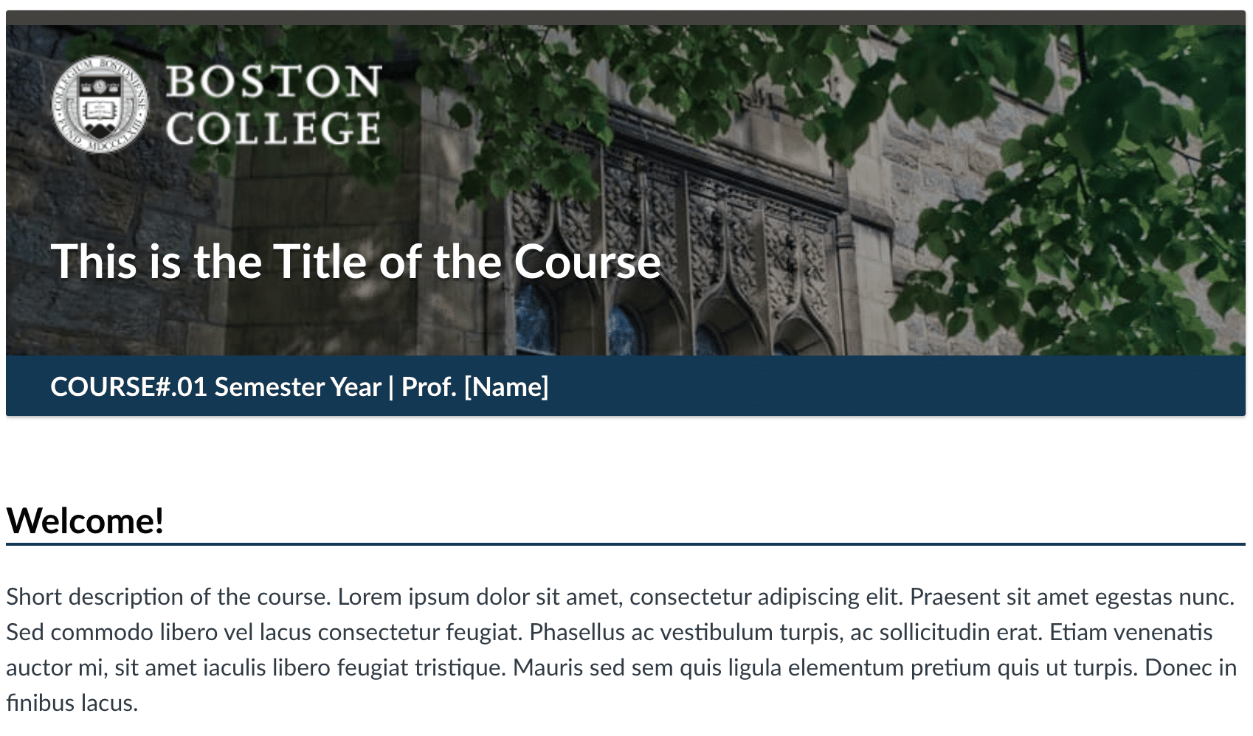Click the dark gray strip atop banner
The image size is (1253, 736).
[626, 18]
